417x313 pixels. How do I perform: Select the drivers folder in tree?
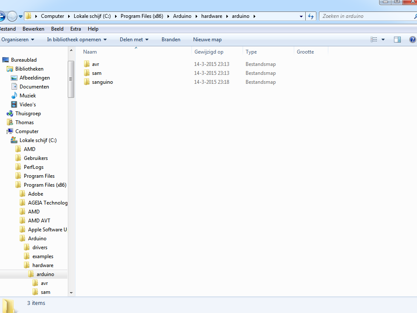click(x=40, y=248)
